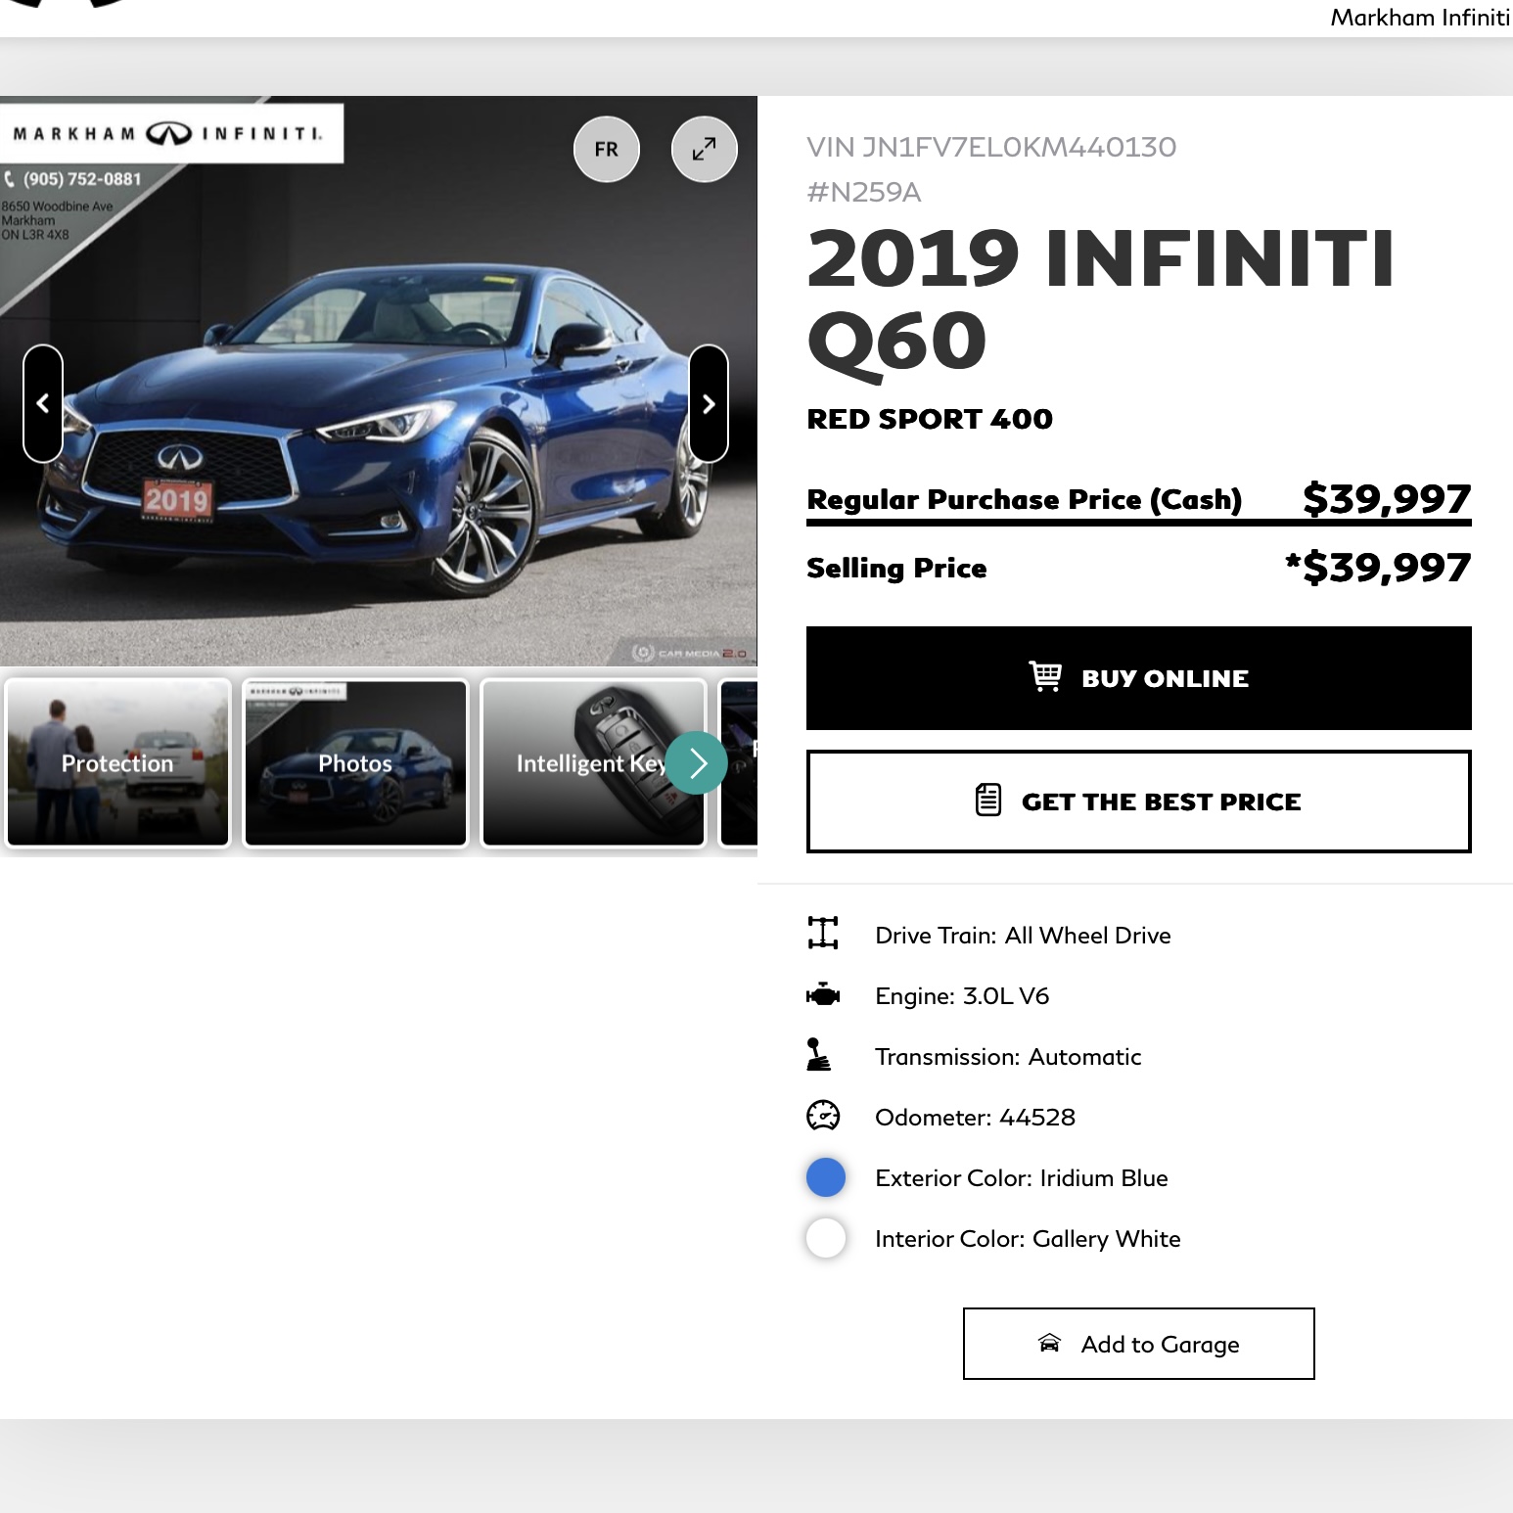Open the Protection thumbnail
Image resolution: width=1513 pixels, height=1513 pixels.
[x=117, y=762]
